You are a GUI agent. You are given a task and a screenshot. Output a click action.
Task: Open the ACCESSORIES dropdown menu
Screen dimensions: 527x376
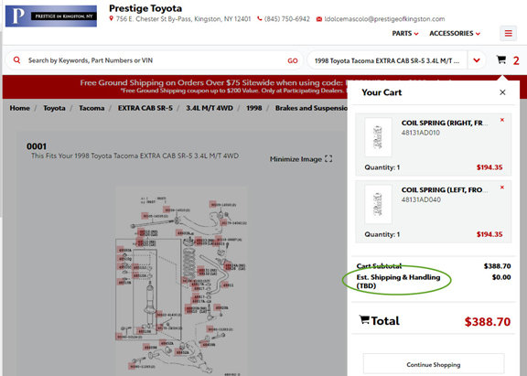tap(455, 33)
